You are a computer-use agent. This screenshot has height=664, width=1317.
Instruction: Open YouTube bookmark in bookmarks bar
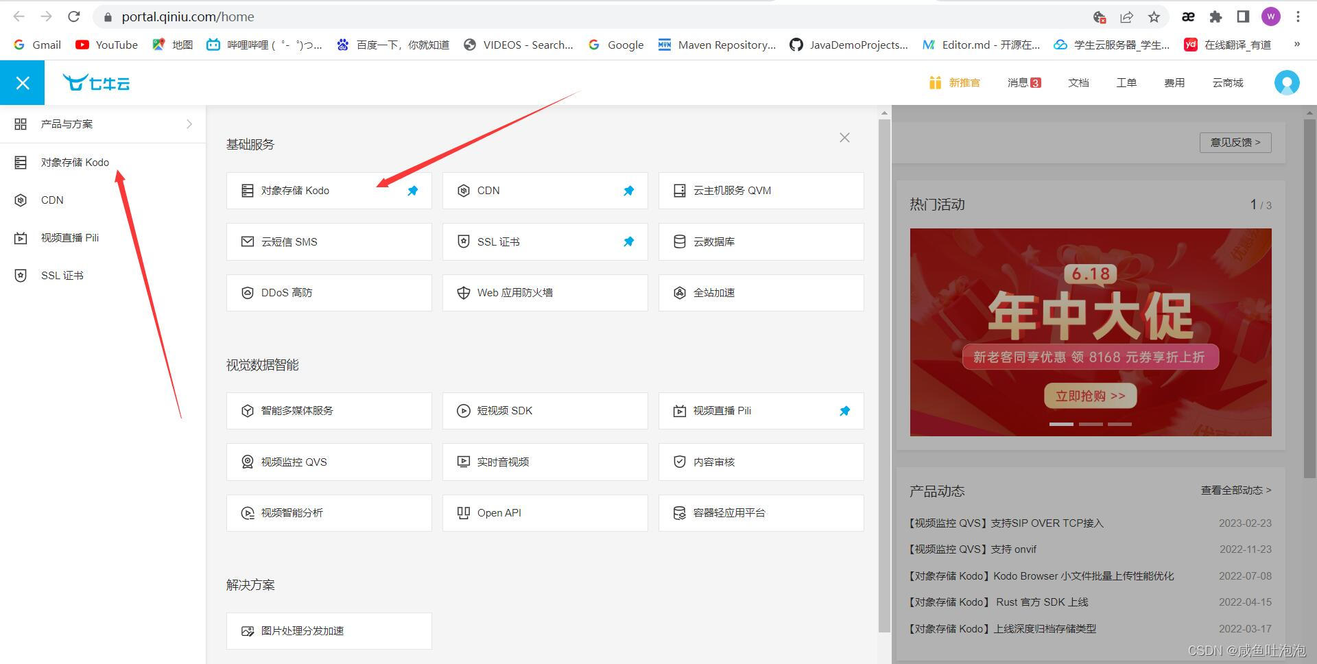click(106, 45)
